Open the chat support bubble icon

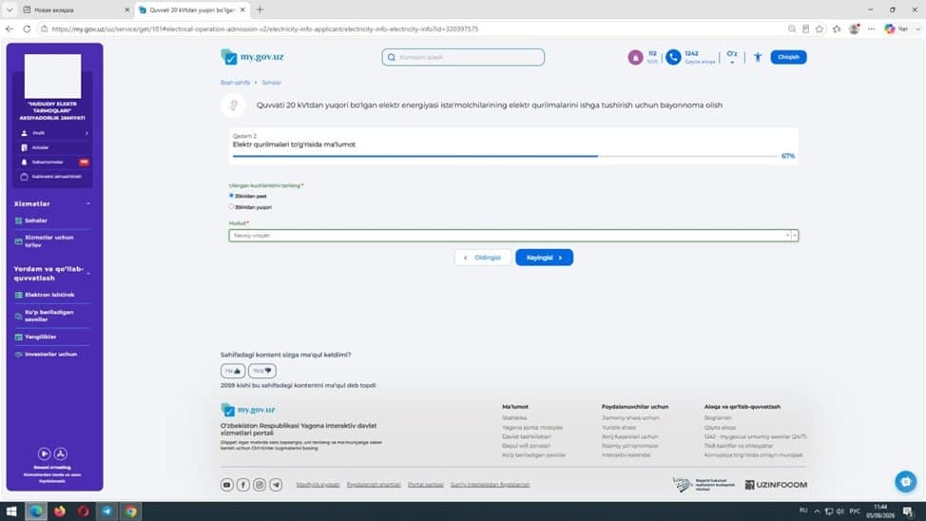tap(905, 481)
